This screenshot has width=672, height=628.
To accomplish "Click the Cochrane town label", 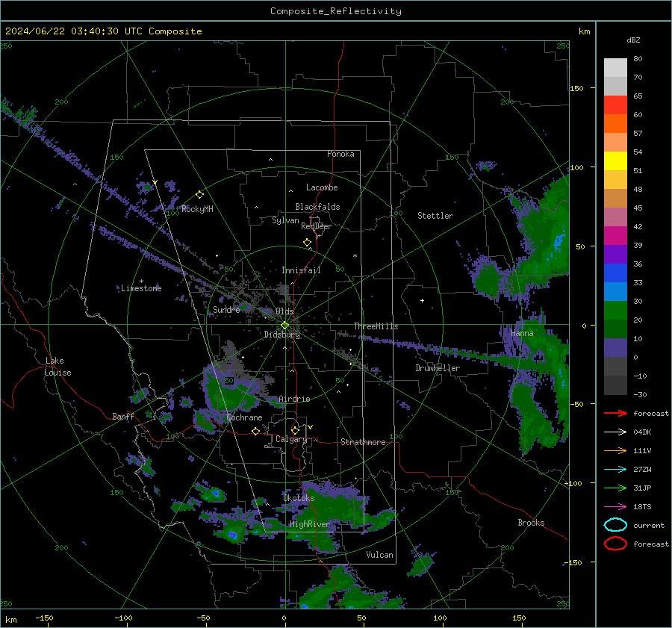I will tap(244, 417).
